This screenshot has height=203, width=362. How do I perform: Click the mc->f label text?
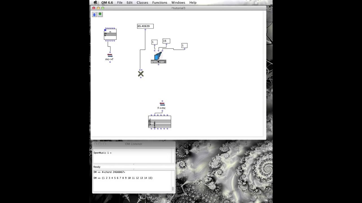[x=109, y=59]
